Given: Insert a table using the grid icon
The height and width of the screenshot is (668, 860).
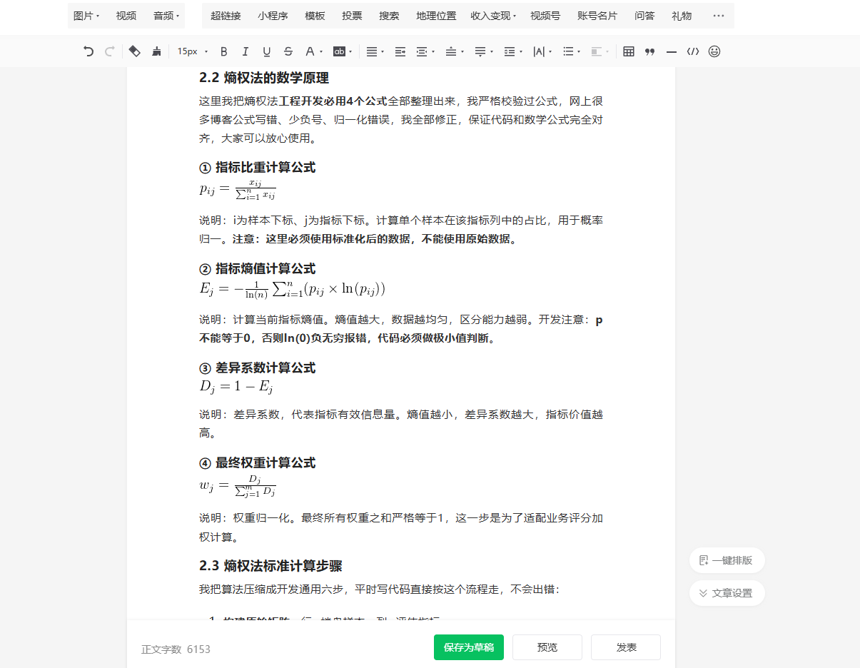Looking at the screenshot, I should coord(629,51).
